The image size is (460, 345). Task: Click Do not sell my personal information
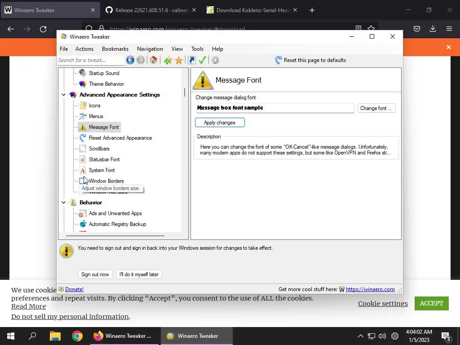point(70,317)
